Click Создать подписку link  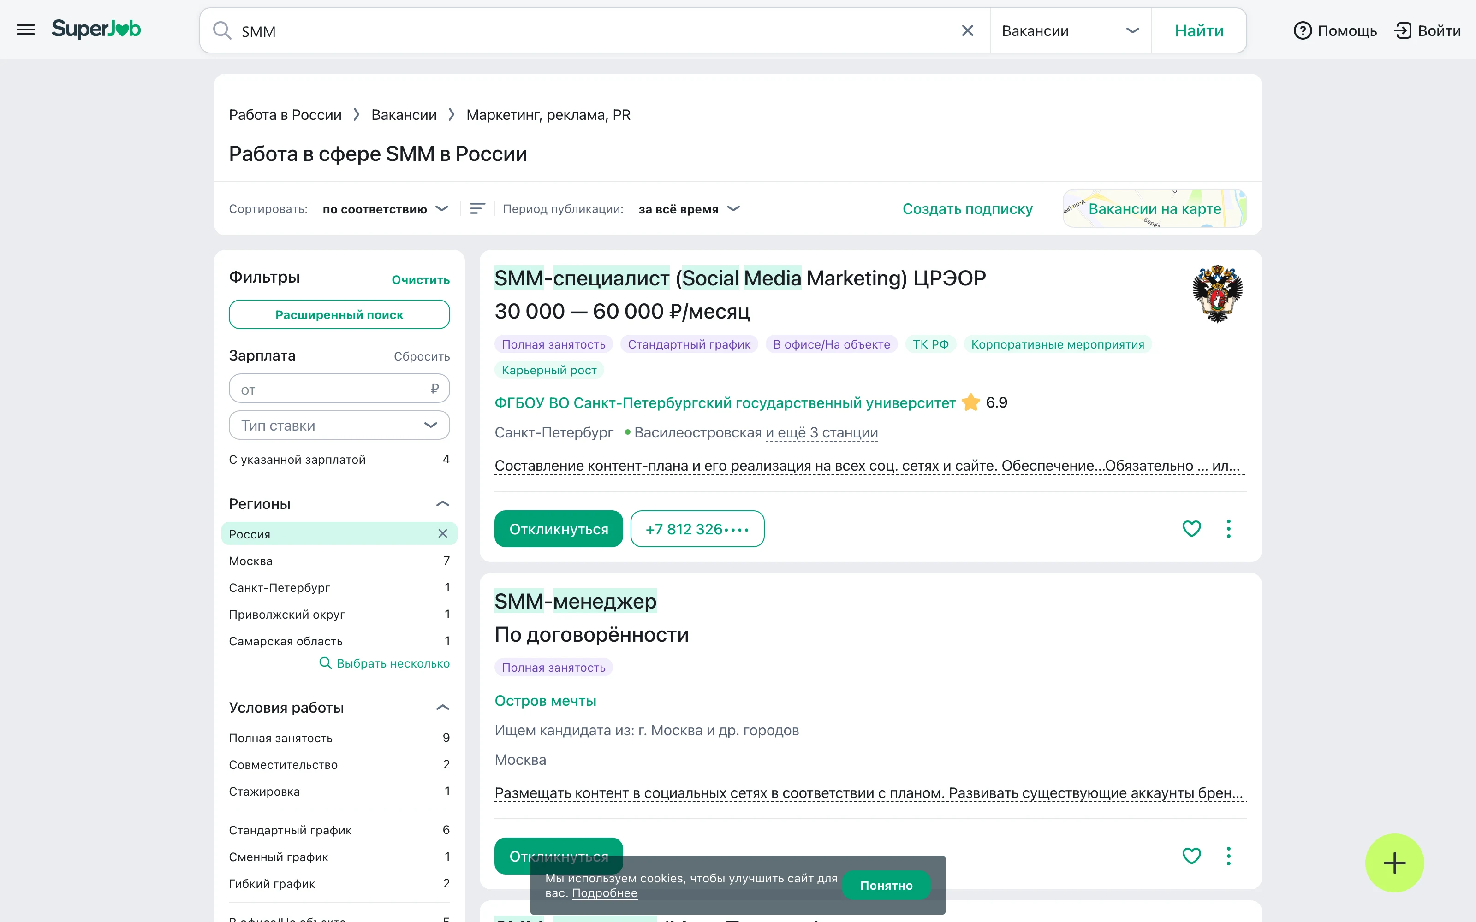tap(967, 208)
